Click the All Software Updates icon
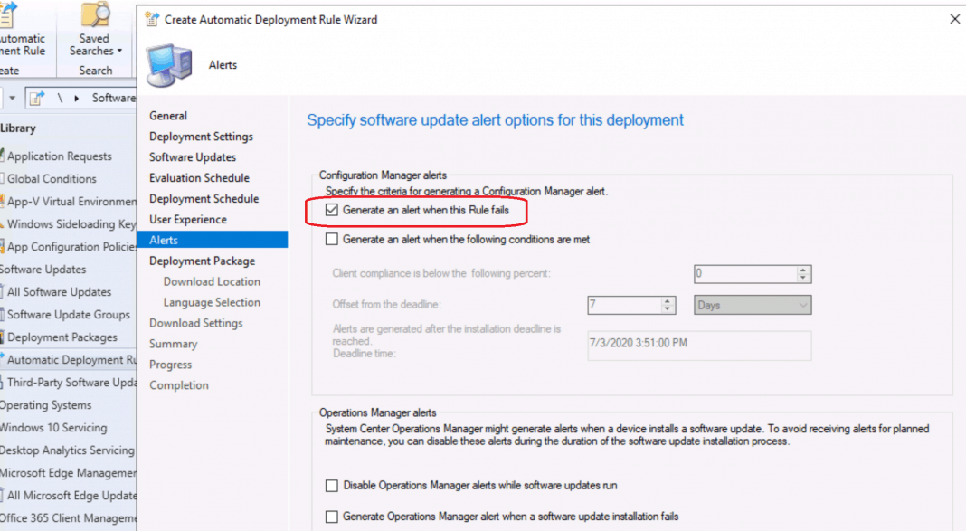The width and height of the screenshot is (966, 531). coord(2,292)
